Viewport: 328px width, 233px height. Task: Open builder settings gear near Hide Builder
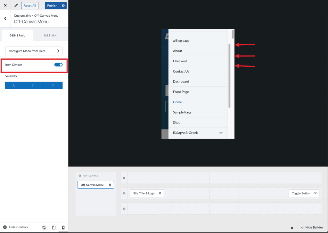(292, 228)
